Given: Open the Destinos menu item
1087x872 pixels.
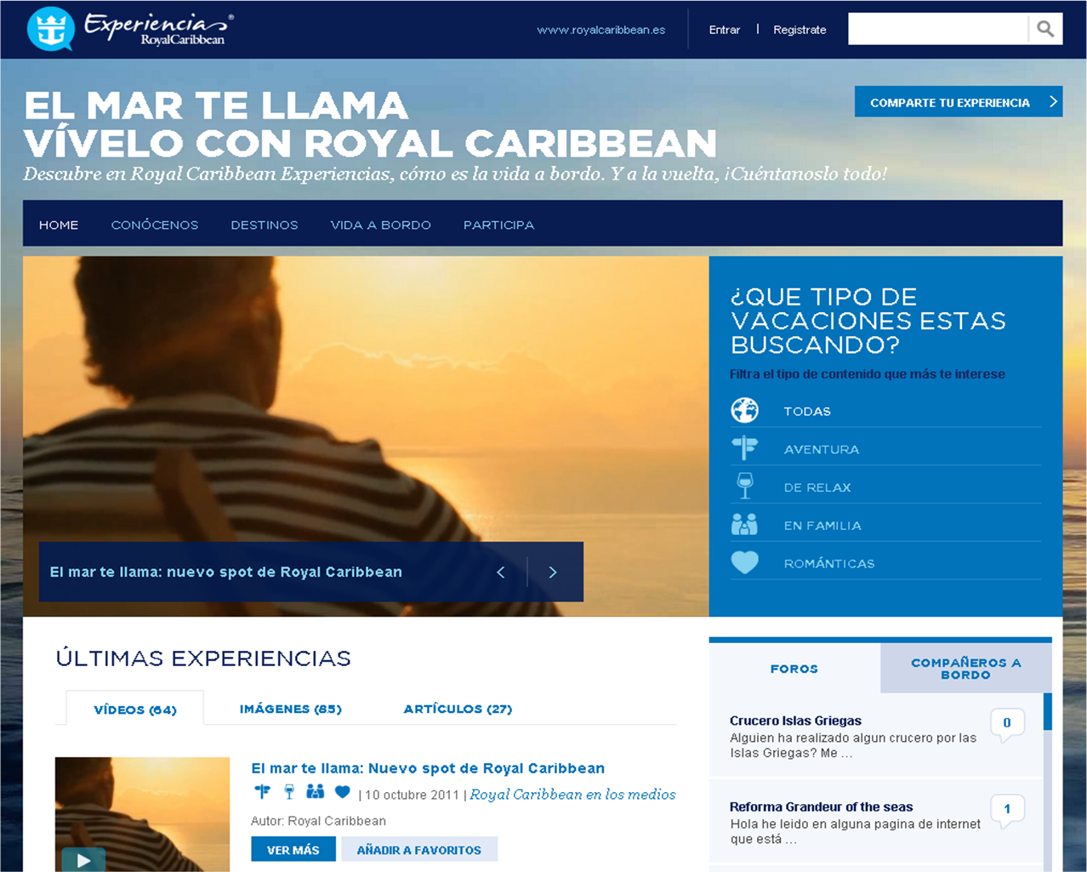Looking at the screenshot, I should click(x=265, y=225).
